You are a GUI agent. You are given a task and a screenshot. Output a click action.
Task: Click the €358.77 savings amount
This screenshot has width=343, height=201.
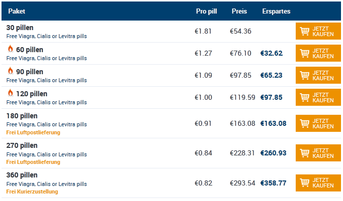pyautogui.click(x=273, y=183)
